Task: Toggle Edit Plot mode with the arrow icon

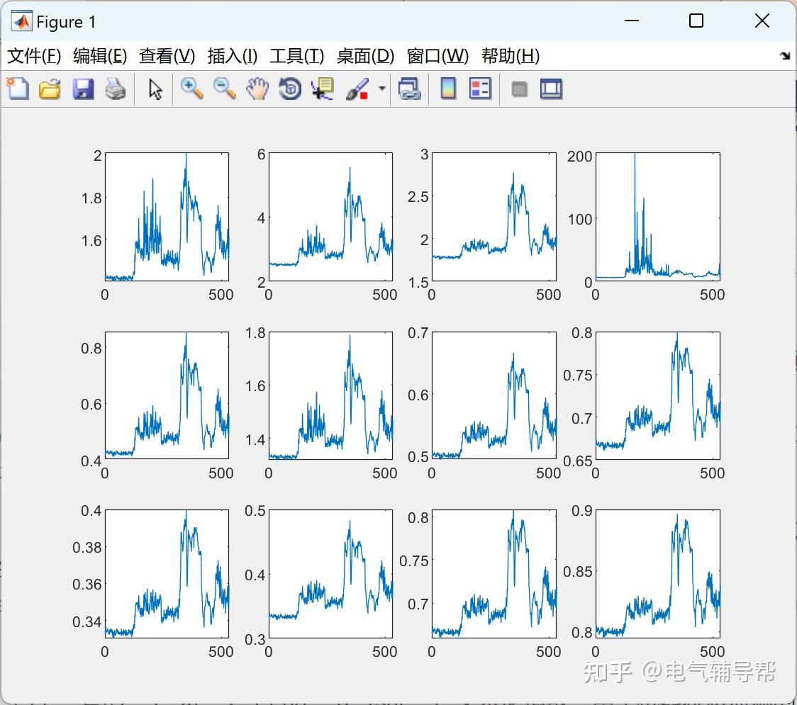Action: coord(153,89)
